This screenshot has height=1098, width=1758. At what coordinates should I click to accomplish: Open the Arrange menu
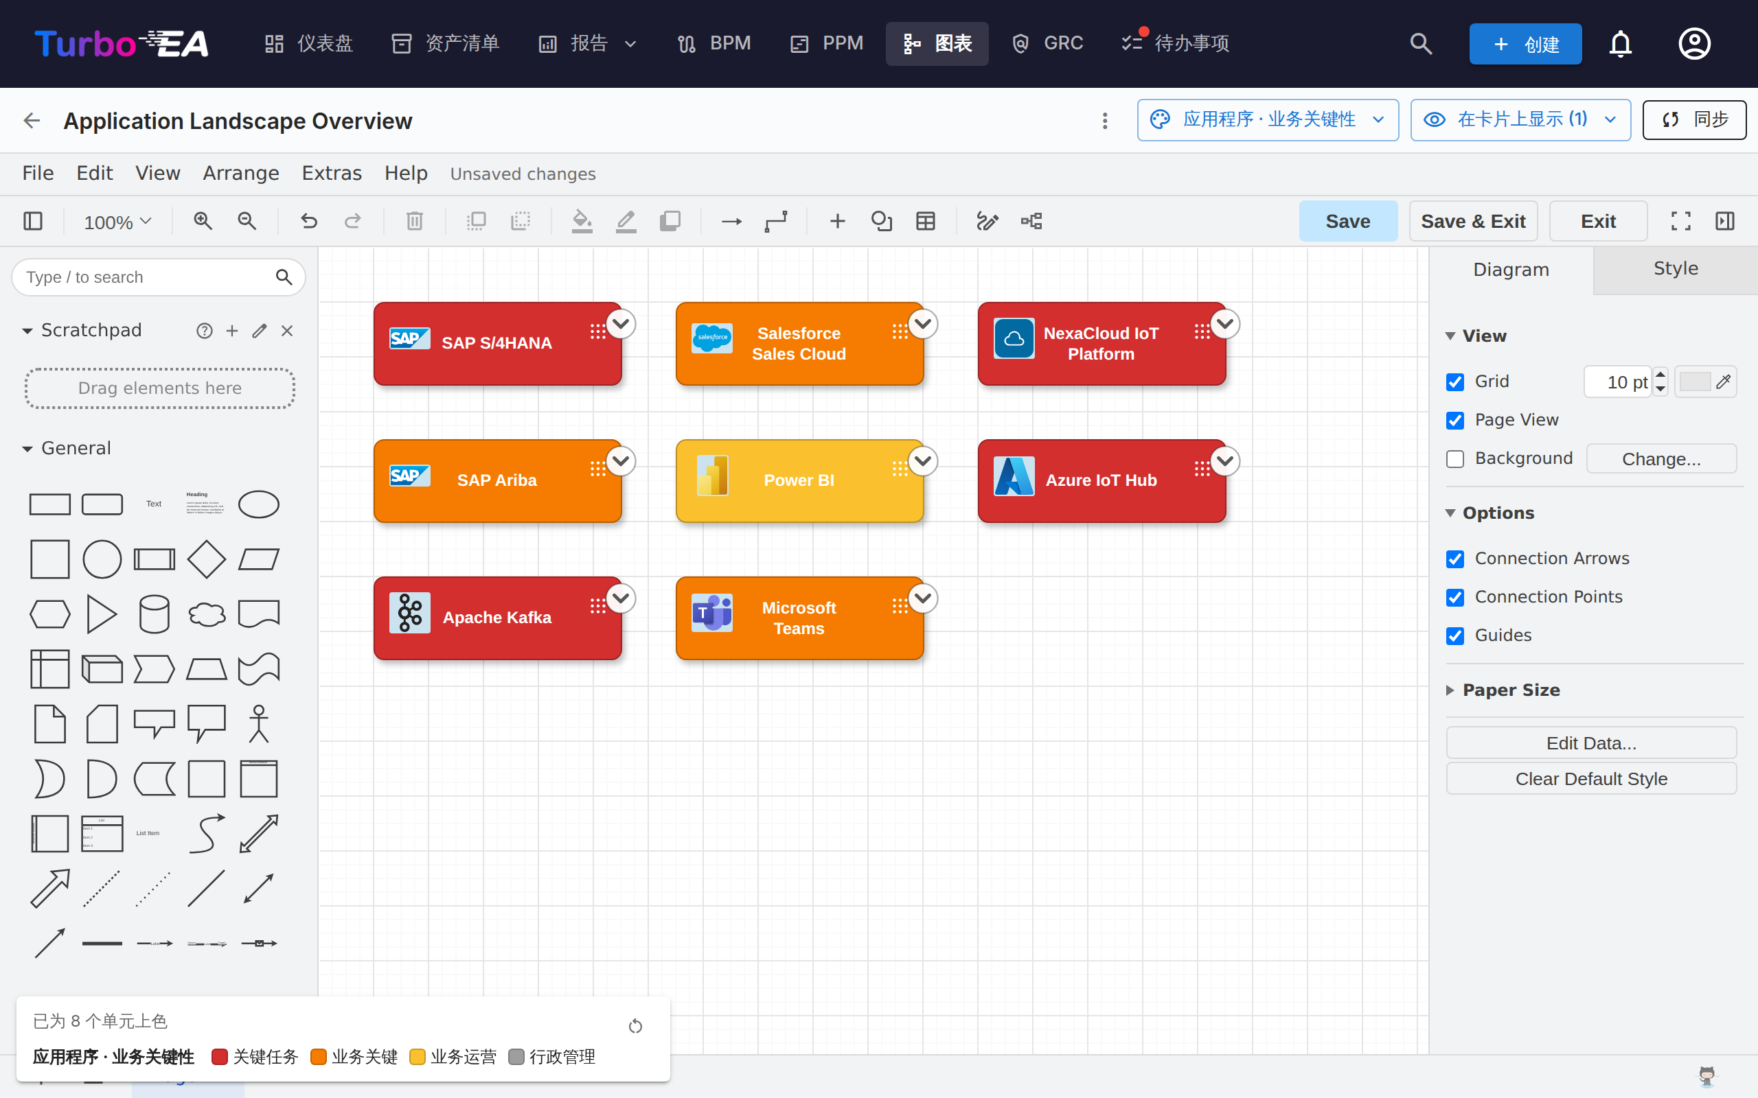coord(241,173)
